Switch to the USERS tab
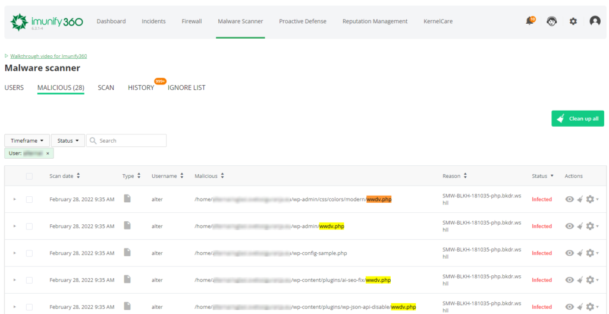Viewport: 609px width, 314px height. click(x=14, y=88)
